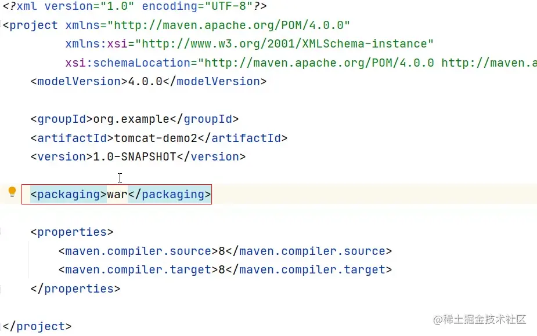Click the closing </project> tag
The height and width of the screenshot is (336, 537).
coord(37,326)
